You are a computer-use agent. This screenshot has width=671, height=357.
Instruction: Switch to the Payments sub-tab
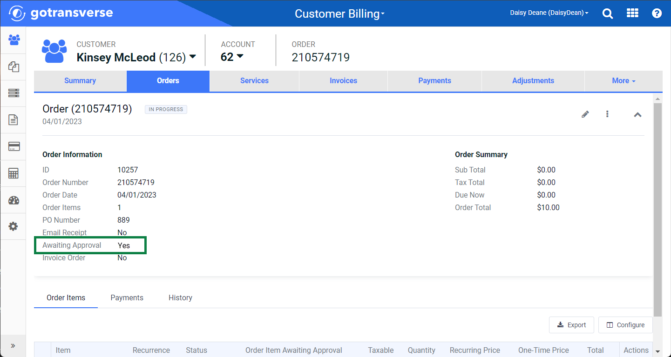click(x=127, y=298)
